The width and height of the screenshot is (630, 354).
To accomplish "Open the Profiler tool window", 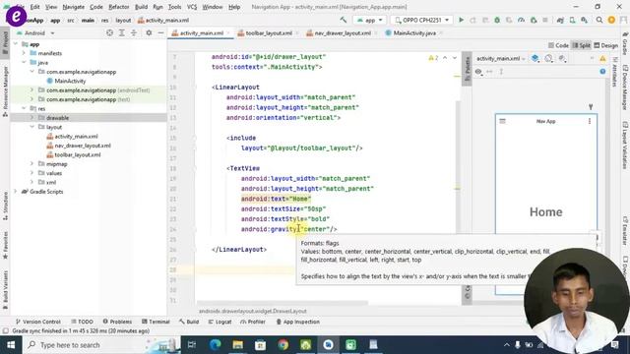I will tap(252, 322).
